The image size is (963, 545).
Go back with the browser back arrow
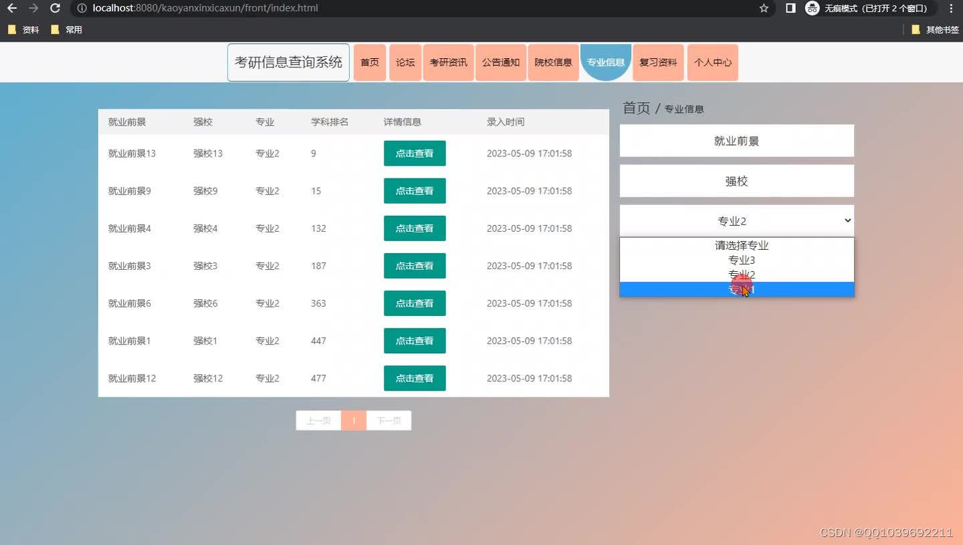click(12, 8)
